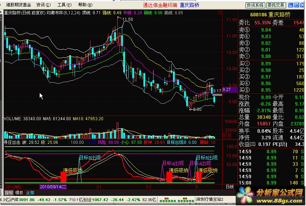Click the 目标出现B: 0.00 value
The height and width of the screenshot is (206, 306).
[x=181, y=142]
